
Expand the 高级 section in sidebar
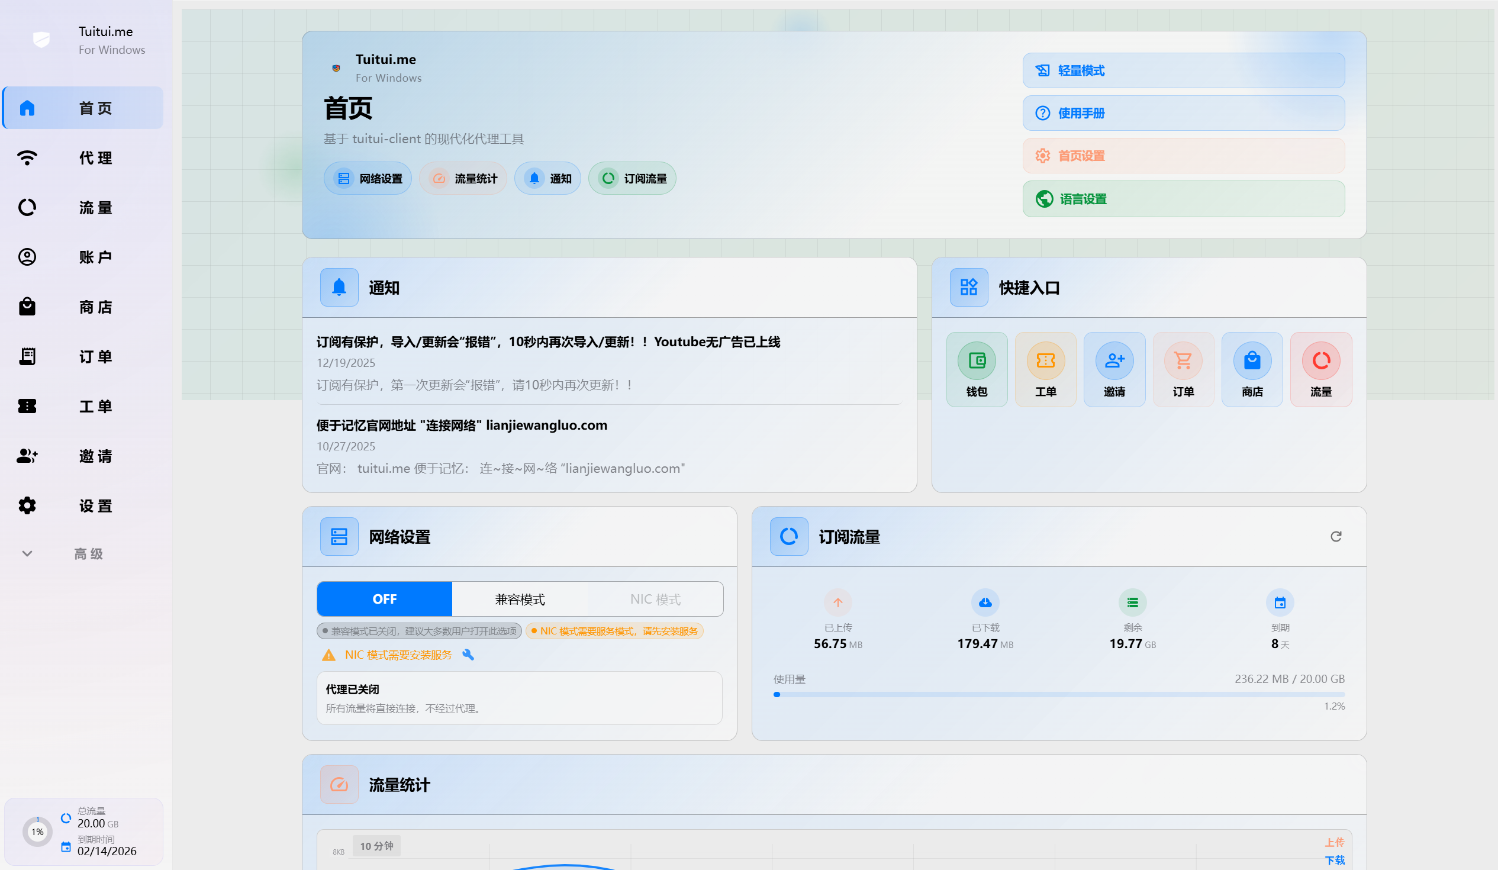point(82,553)
